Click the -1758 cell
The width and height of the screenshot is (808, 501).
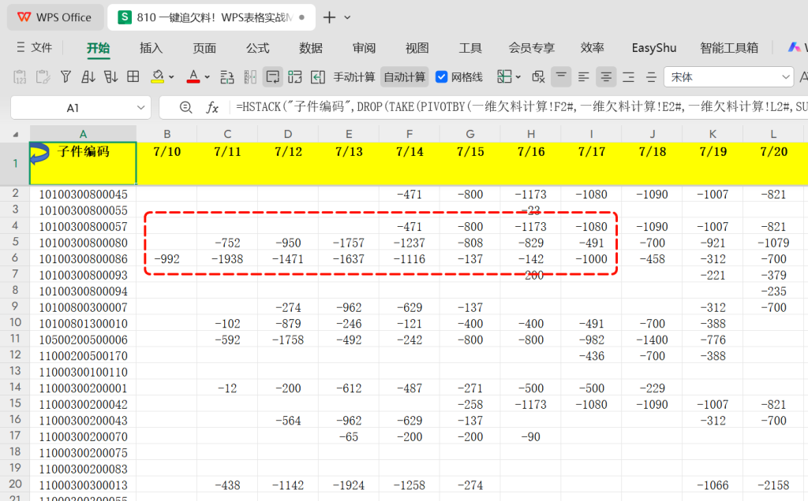pos(288,340)
